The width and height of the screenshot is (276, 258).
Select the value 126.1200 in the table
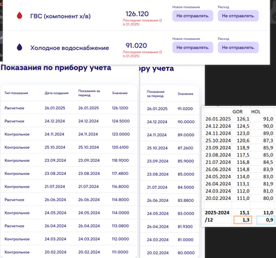(x=120, y=108)
